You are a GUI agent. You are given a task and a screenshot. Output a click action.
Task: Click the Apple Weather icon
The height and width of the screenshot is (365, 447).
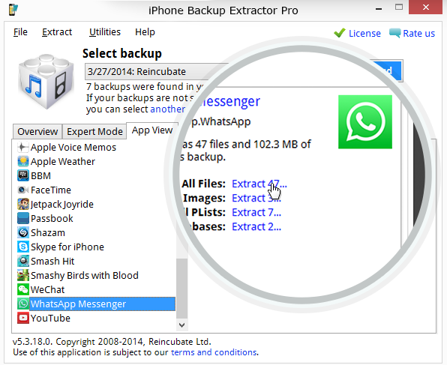[22, 162]
